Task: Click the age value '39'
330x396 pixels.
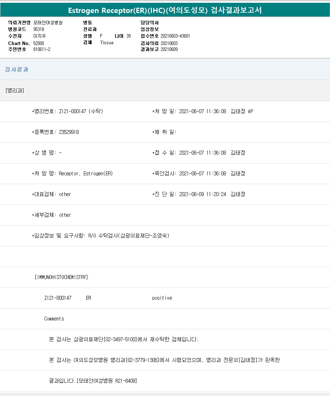Action: (x=129, y=36)
